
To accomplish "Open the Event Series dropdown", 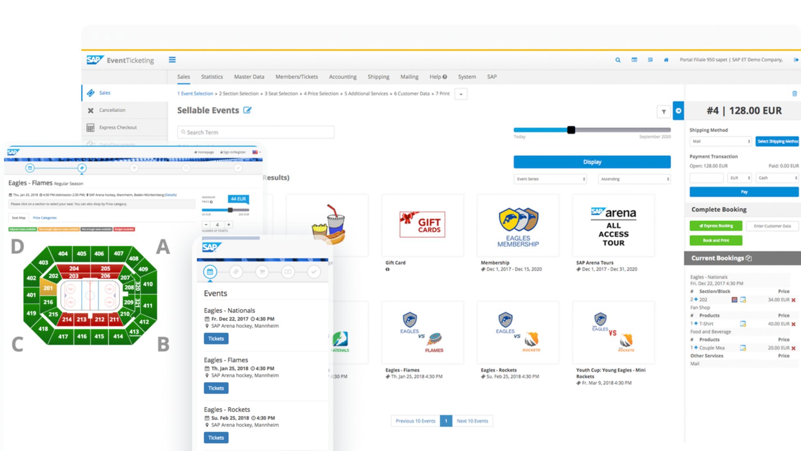I will tap(550, 179).
